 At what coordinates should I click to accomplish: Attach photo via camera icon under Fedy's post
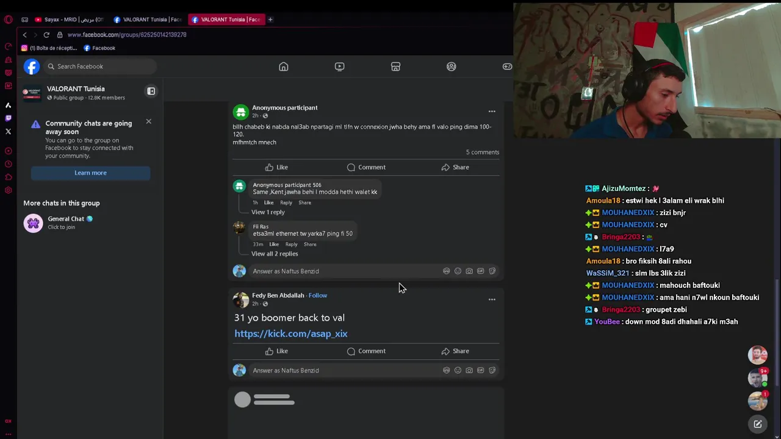pyautogui.click(x=469, y=370)
